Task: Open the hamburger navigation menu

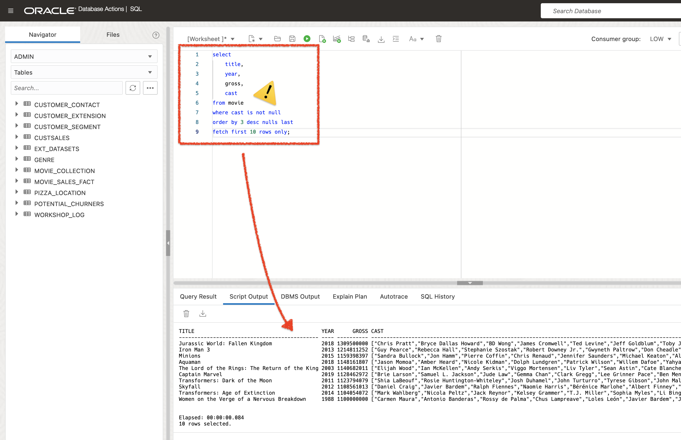Action: coord(11,11)
